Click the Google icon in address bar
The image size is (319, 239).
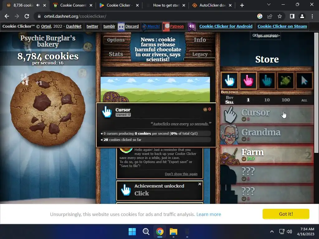tap(260, 16)
